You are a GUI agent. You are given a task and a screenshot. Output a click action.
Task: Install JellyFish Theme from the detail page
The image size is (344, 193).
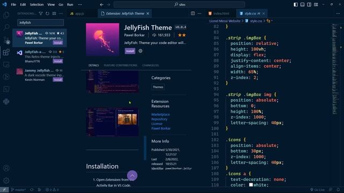[x=130, y=51]
